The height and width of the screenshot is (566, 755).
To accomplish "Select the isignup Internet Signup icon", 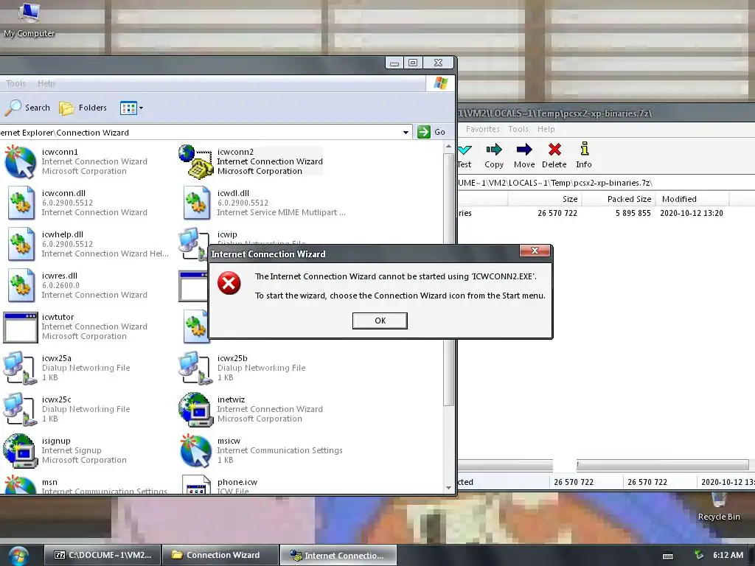I will point(20,451).
